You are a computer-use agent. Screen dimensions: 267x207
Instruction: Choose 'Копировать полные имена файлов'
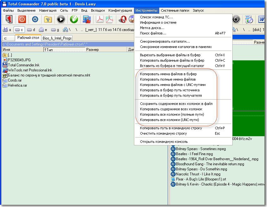point(183,79)
